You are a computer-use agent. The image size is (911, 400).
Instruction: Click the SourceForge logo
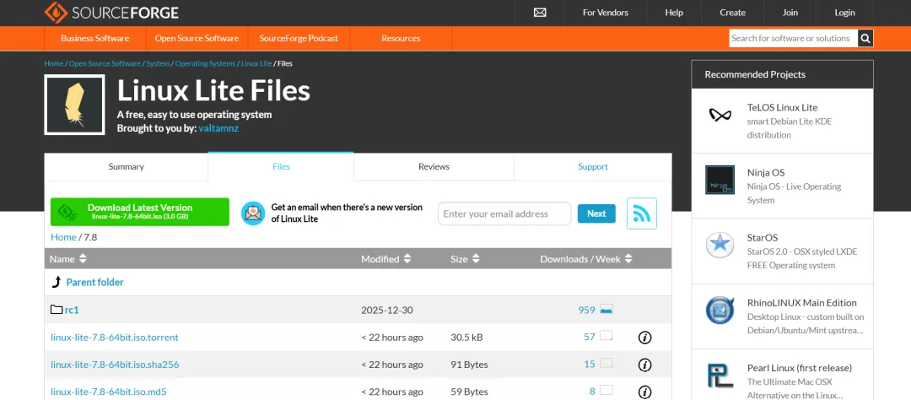point(111,12)
